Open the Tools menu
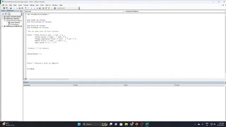The width and height of the screenshot is (226, 127). (42, 5)
